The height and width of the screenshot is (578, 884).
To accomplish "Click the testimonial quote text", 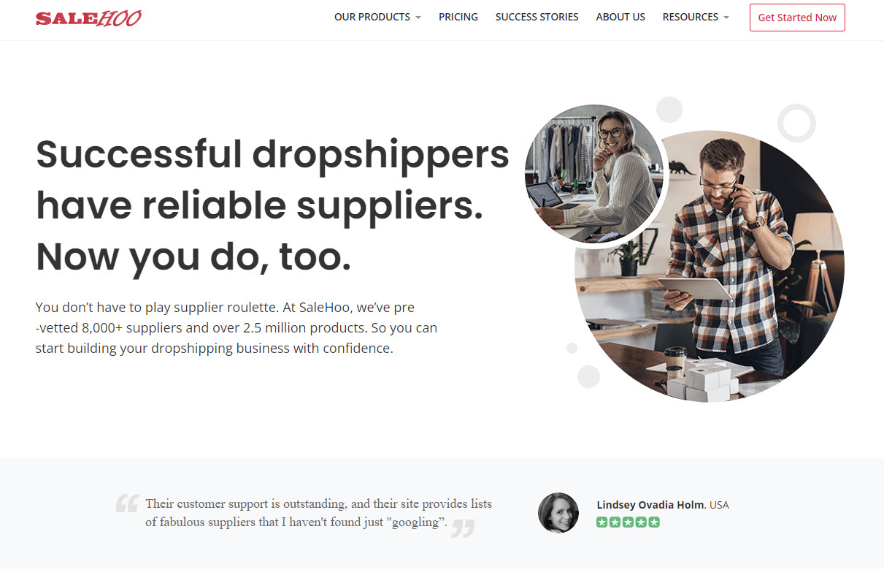I will (x=318, y=513).
